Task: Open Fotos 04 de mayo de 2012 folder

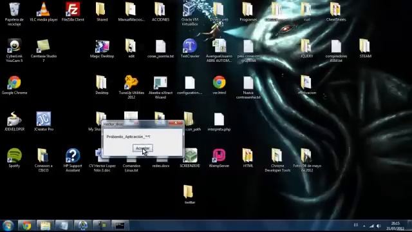Action: 306,160
